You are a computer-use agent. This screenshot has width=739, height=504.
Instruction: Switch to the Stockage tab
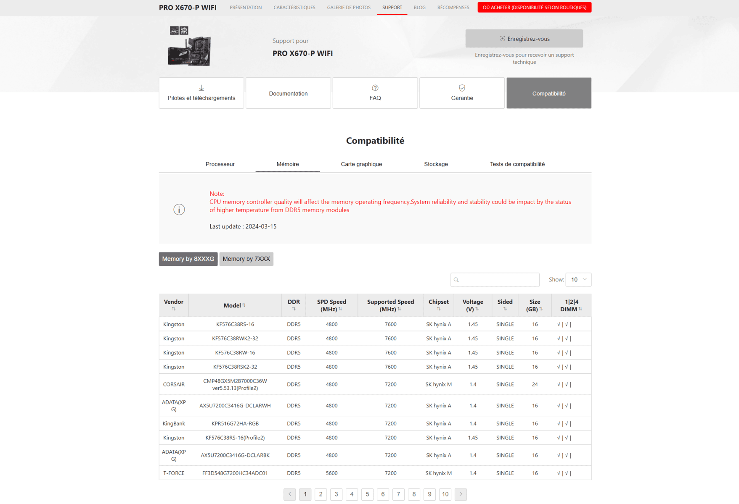pyautogui.click(x=436, y=164)
